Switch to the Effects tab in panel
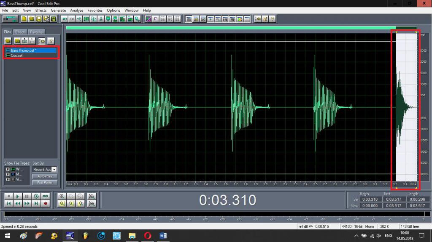 click(x=20, y=32)
